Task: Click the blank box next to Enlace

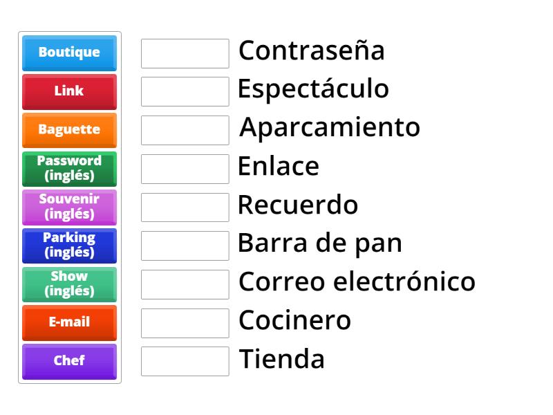Action: pos(185,169)
